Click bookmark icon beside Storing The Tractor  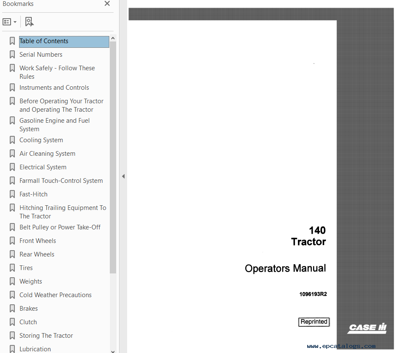(x=12, y=336)
